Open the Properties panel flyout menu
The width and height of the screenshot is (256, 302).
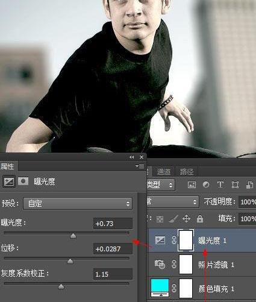click(x=140, y=166)
